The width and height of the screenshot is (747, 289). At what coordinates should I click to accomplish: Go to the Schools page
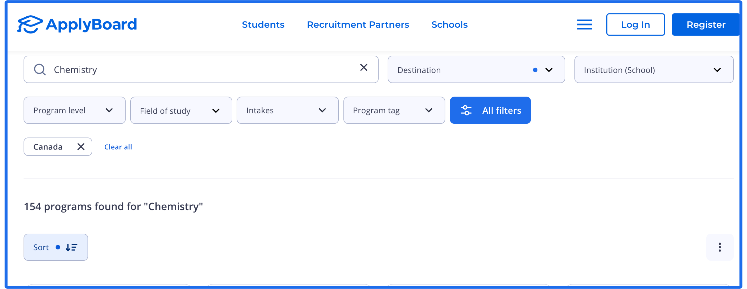point(449,25)
